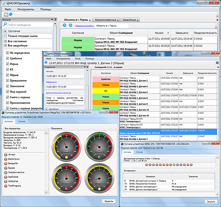
Task: Click the green discrete signal indicator
Action: (174, 165)
